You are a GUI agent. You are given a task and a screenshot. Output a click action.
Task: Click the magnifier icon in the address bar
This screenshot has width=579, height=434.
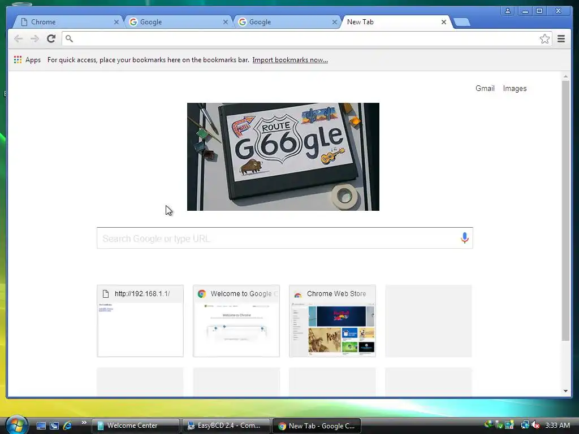tap(69, 38)
